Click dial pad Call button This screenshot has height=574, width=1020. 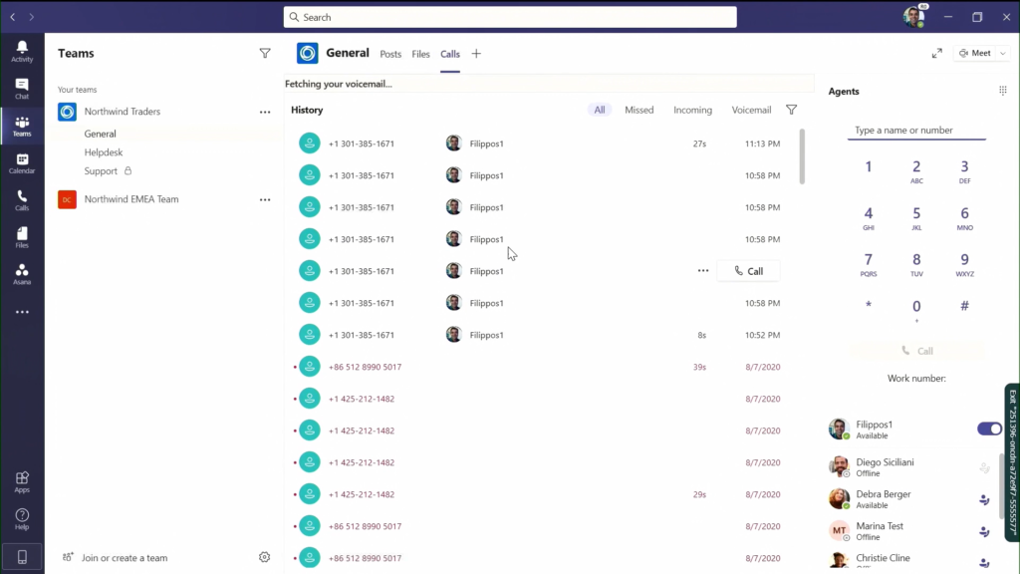(x=917, y=351)
